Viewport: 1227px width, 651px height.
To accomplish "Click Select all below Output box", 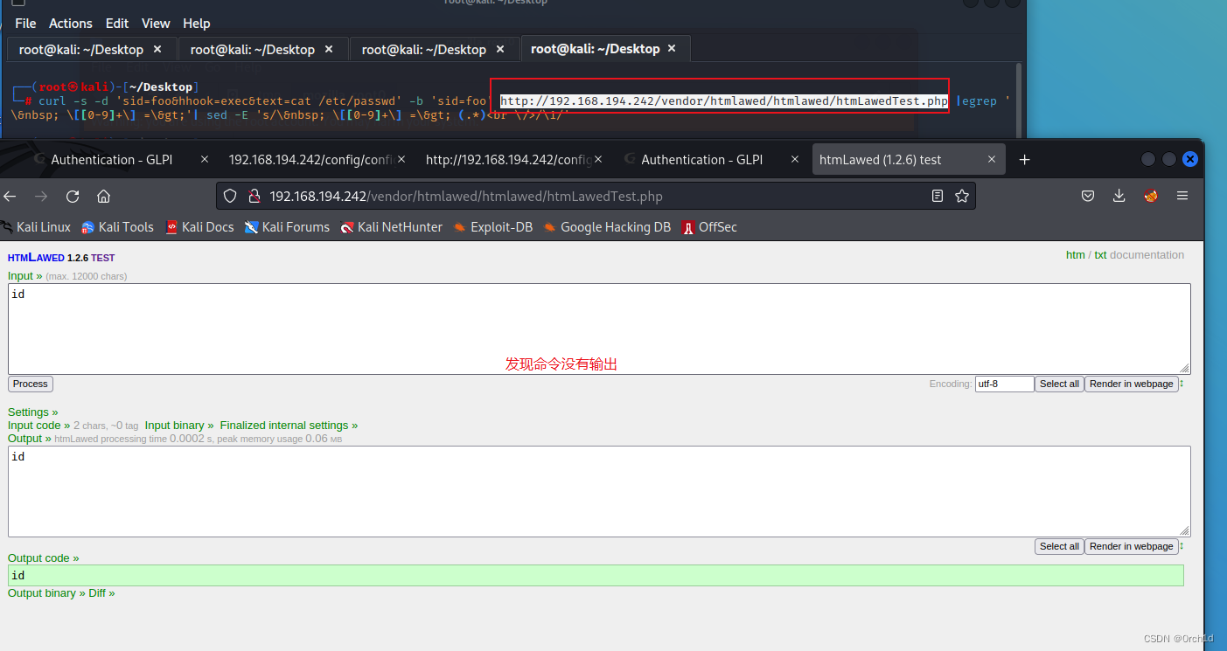I will tap(1059, 546).
